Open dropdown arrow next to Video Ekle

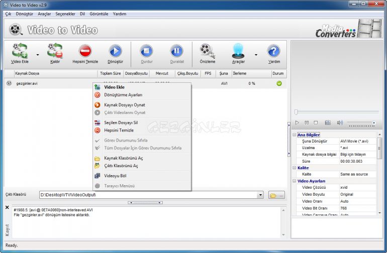(x=38, y=55)
